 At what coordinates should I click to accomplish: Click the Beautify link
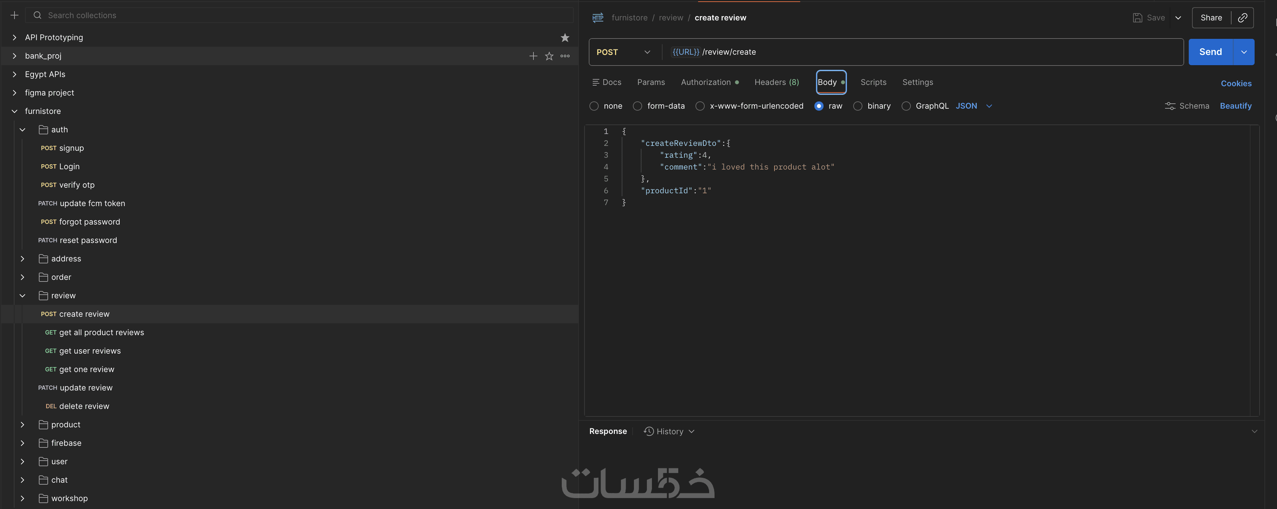click(1236, 106)
